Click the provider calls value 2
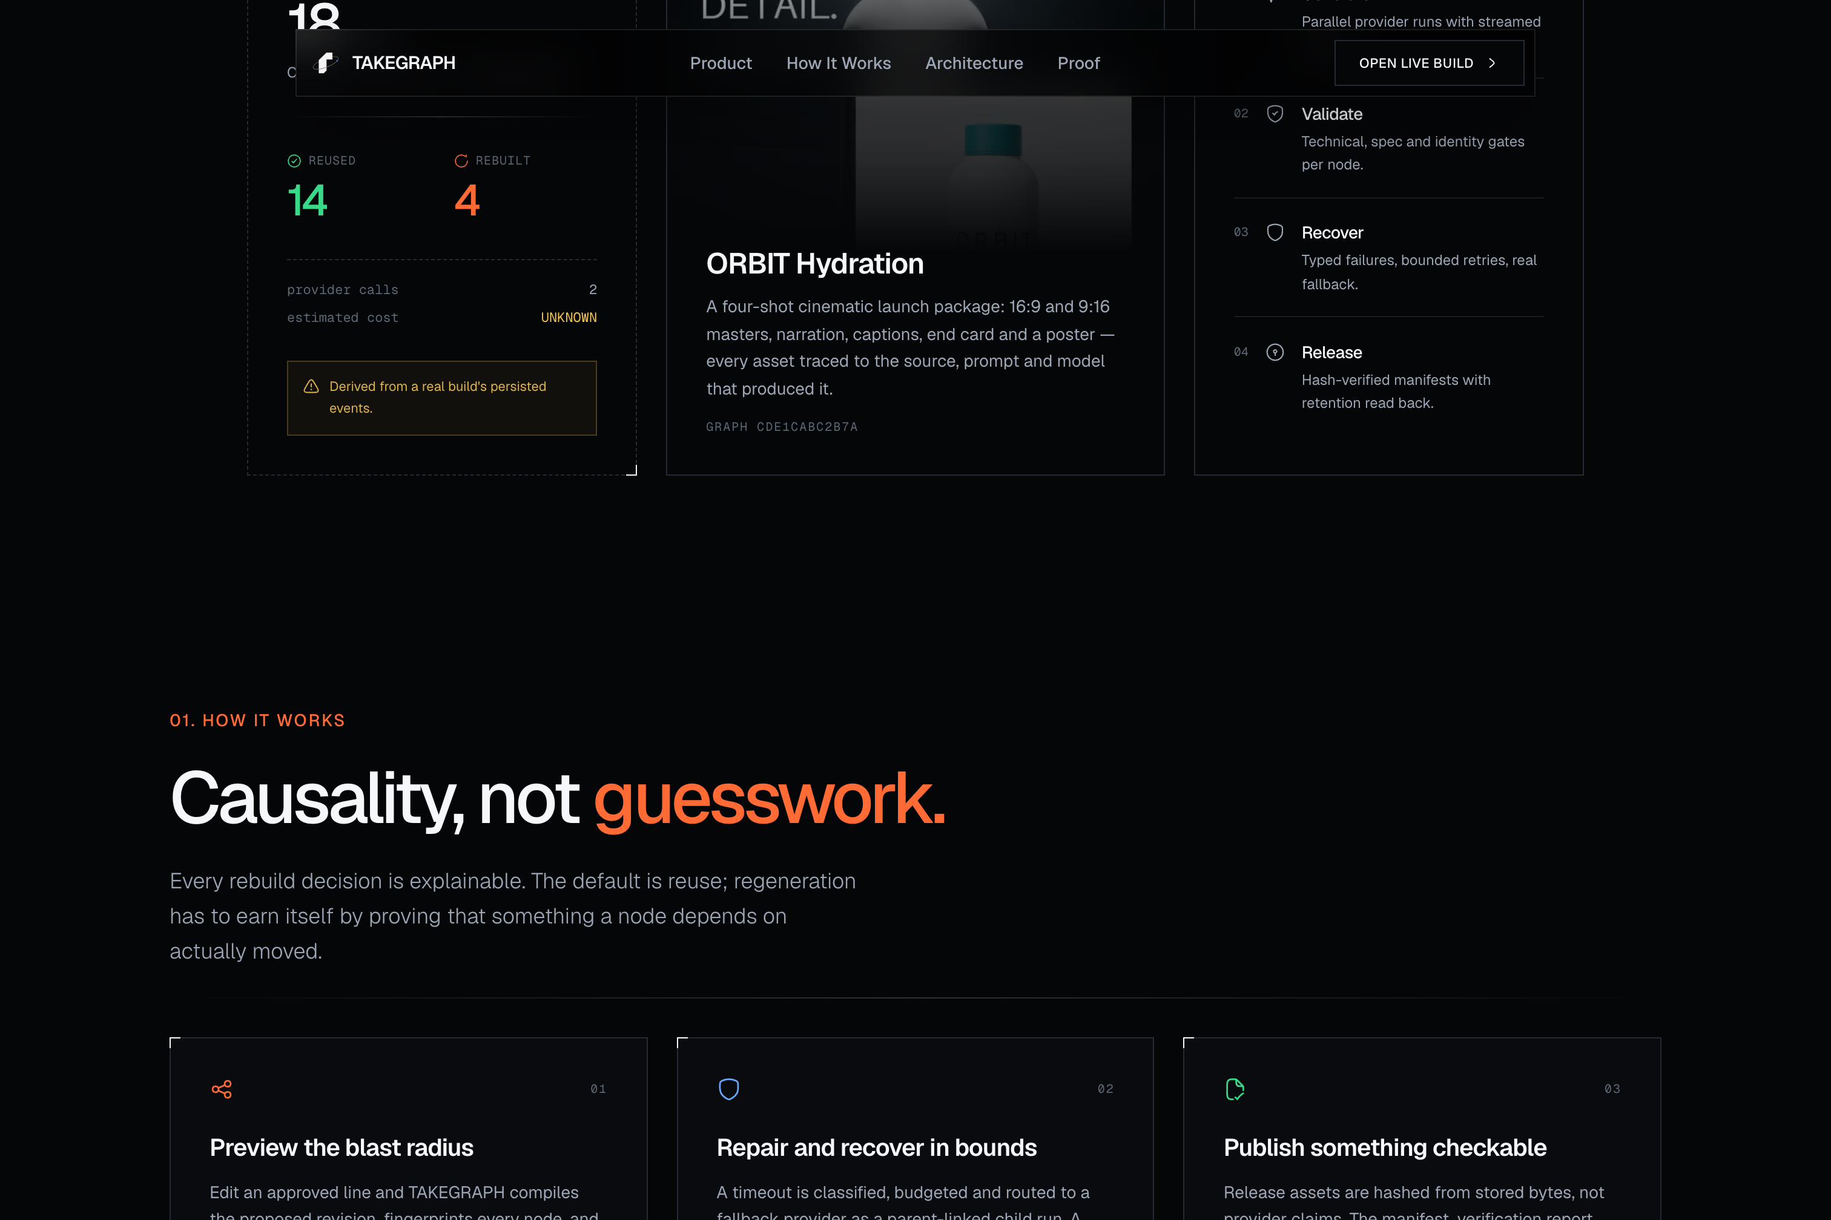 pyautogui.click(x=593, y=289)
